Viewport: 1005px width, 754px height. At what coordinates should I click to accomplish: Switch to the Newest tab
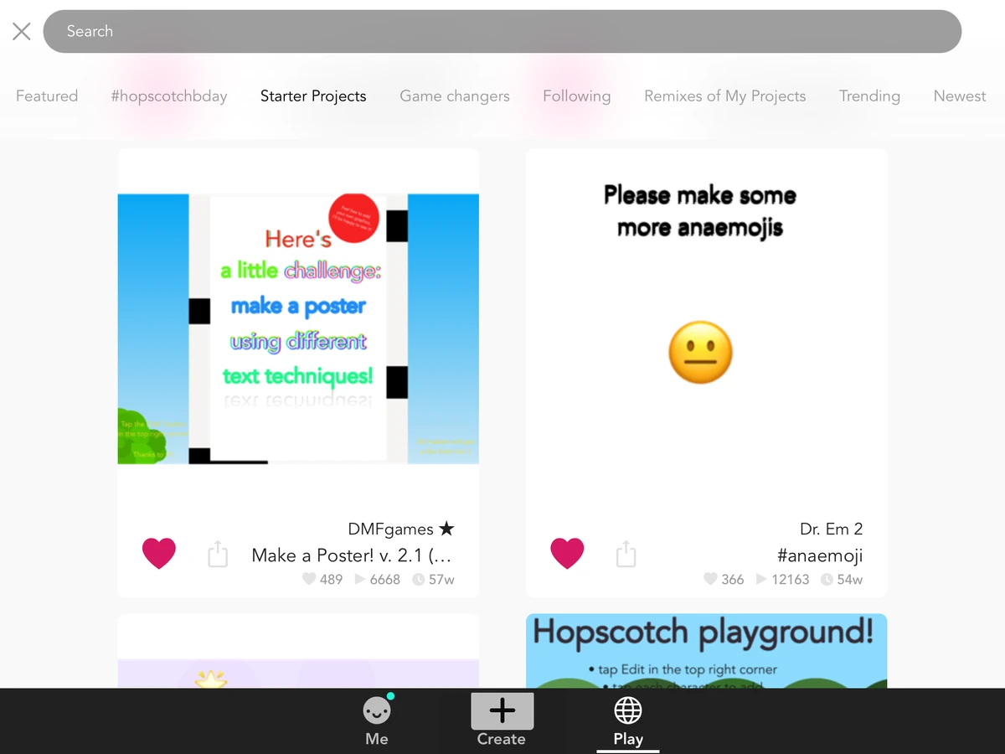pos(959,96)
